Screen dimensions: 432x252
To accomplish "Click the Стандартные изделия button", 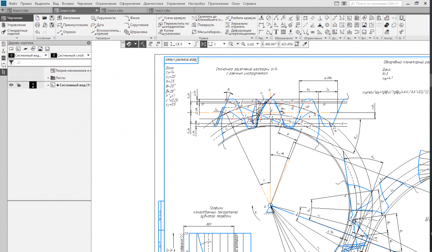I will pos(17,32).
